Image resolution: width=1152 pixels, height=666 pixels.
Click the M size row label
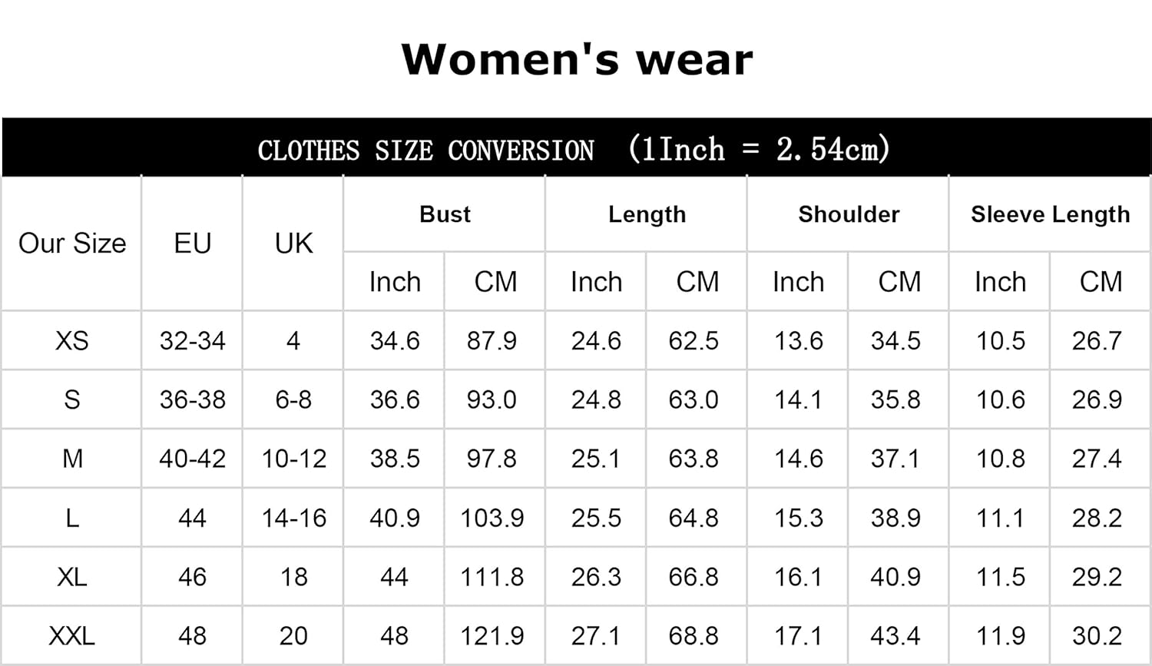[72, 459]
